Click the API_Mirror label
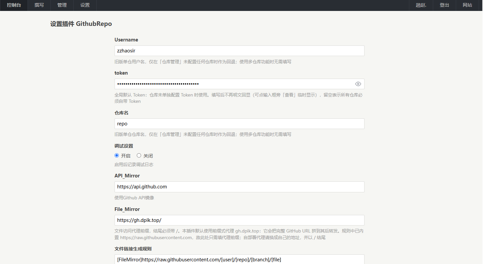483x264 pixels. (x=127, y=176)
